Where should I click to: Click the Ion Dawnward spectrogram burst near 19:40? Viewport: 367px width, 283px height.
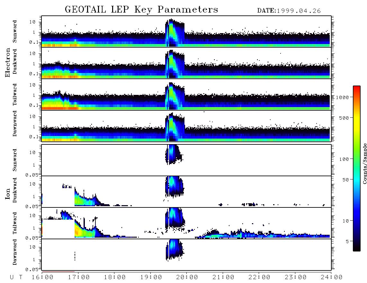click(175, 250)
